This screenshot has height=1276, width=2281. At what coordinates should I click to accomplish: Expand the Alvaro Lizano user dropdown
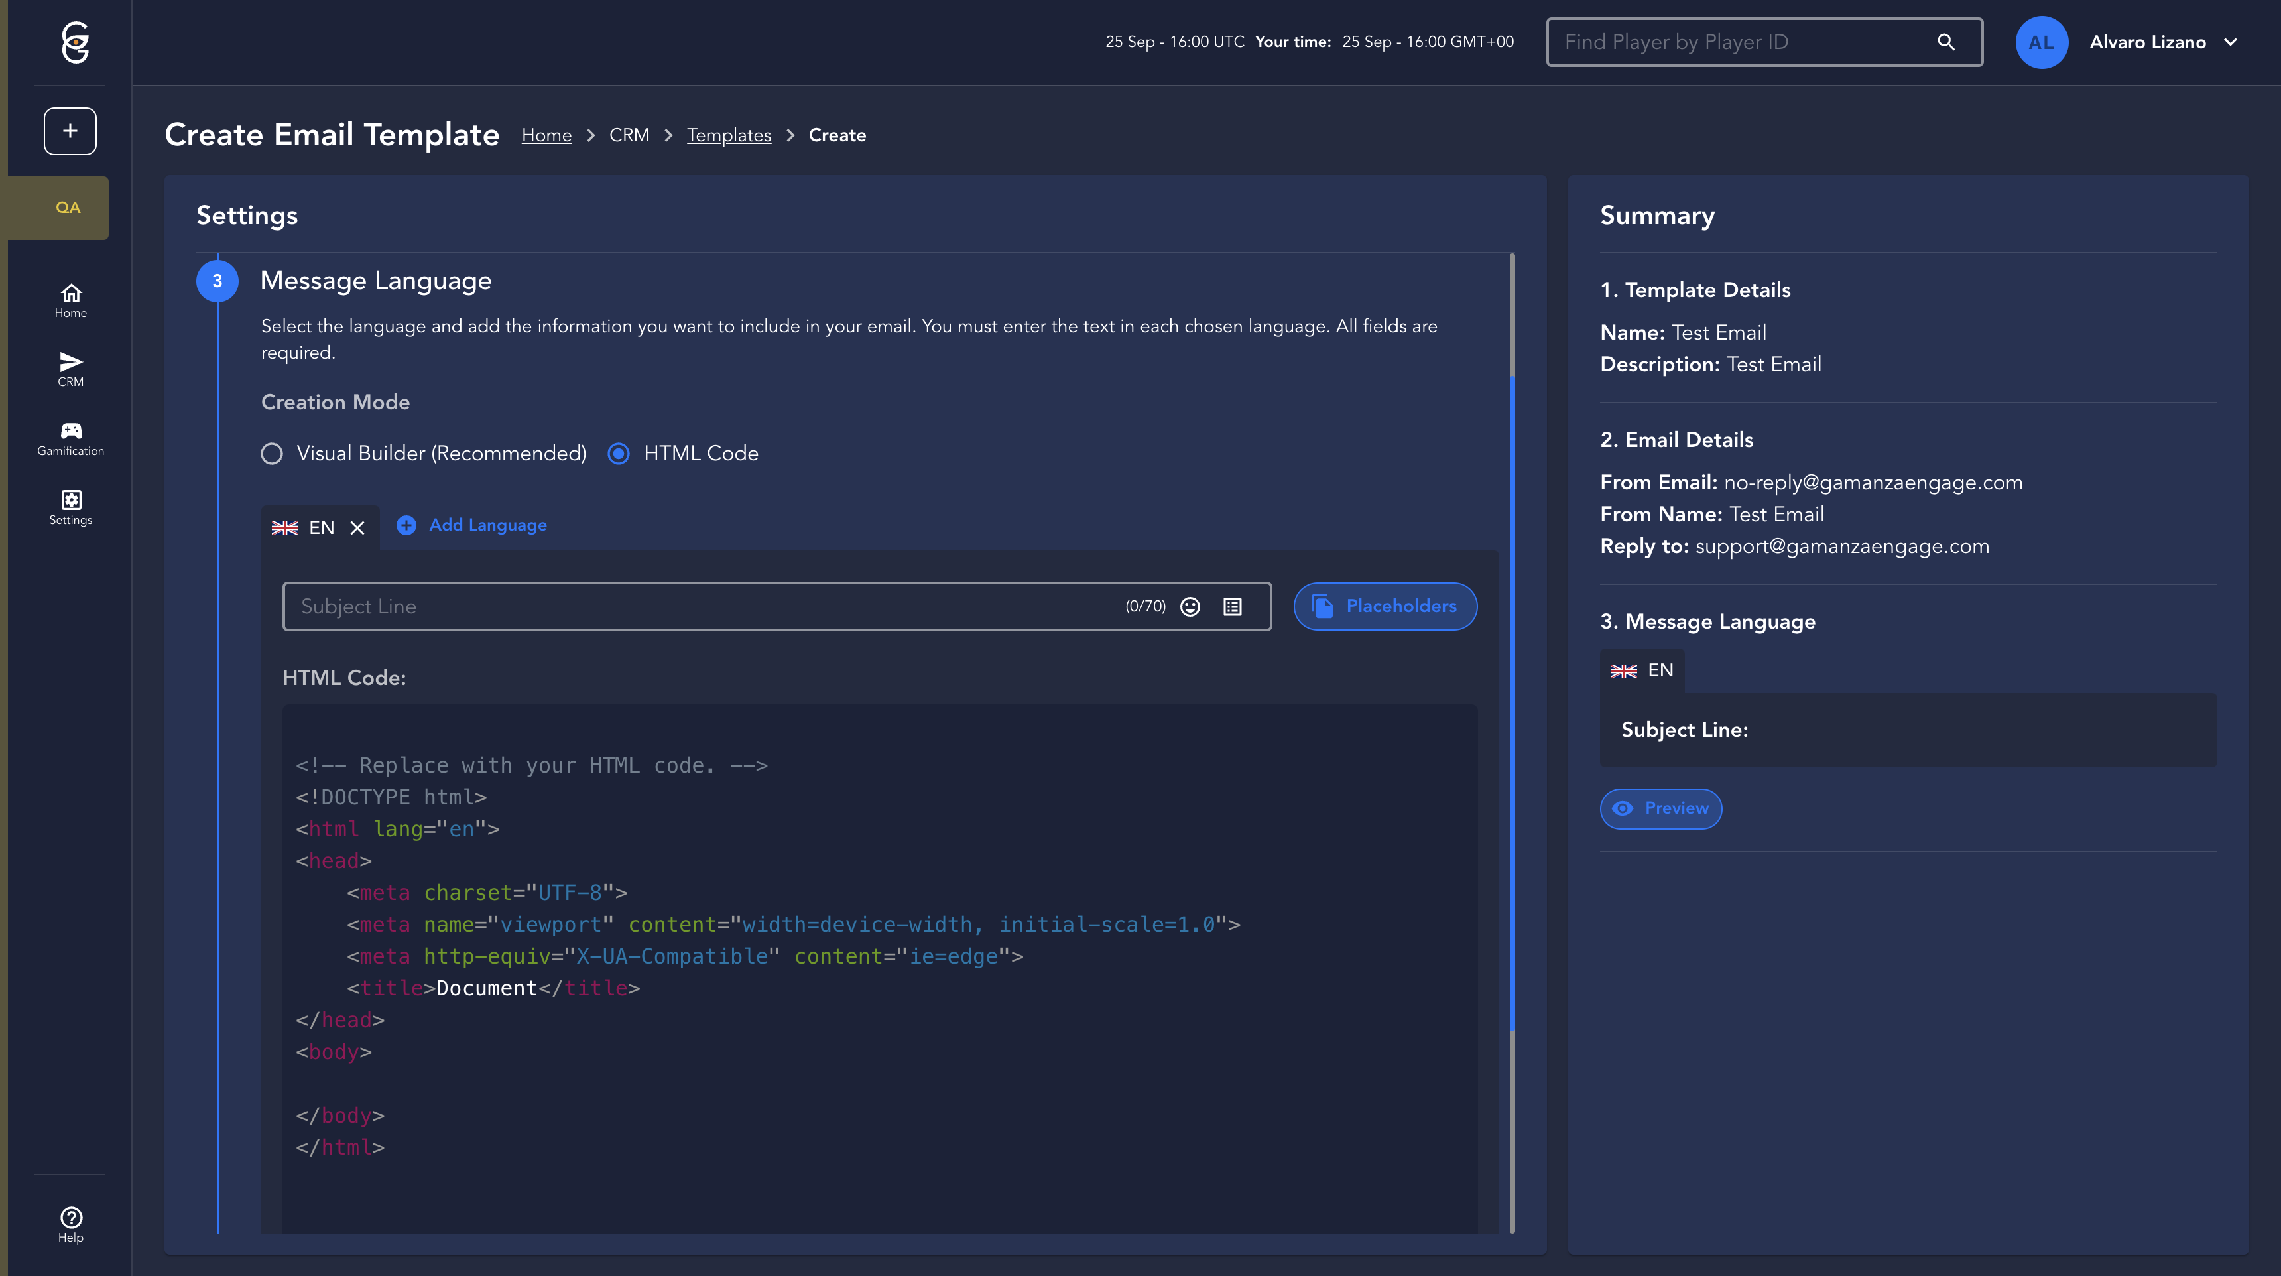tap(2230, 42)
